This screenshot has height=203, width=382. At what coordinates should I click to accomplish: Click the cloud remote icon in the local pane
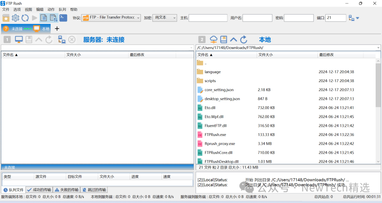(213, 39)
